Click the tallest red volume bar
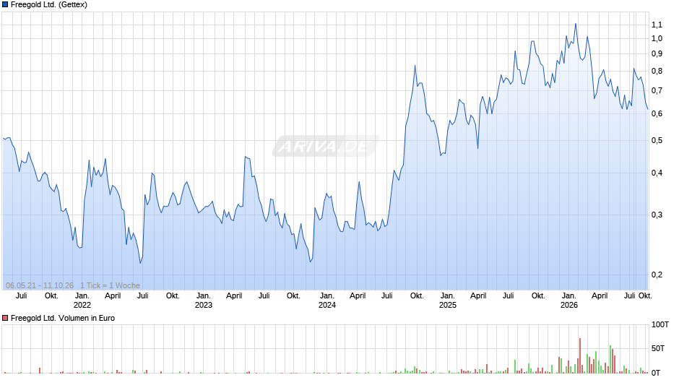 [580, 355]
